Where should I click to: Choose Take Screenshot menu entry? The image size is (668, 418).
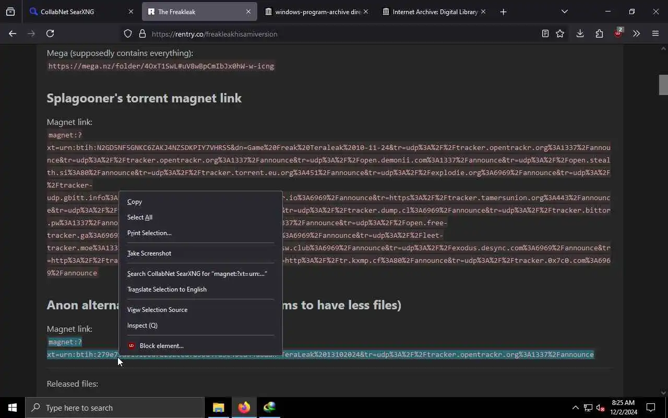(200, 253)
